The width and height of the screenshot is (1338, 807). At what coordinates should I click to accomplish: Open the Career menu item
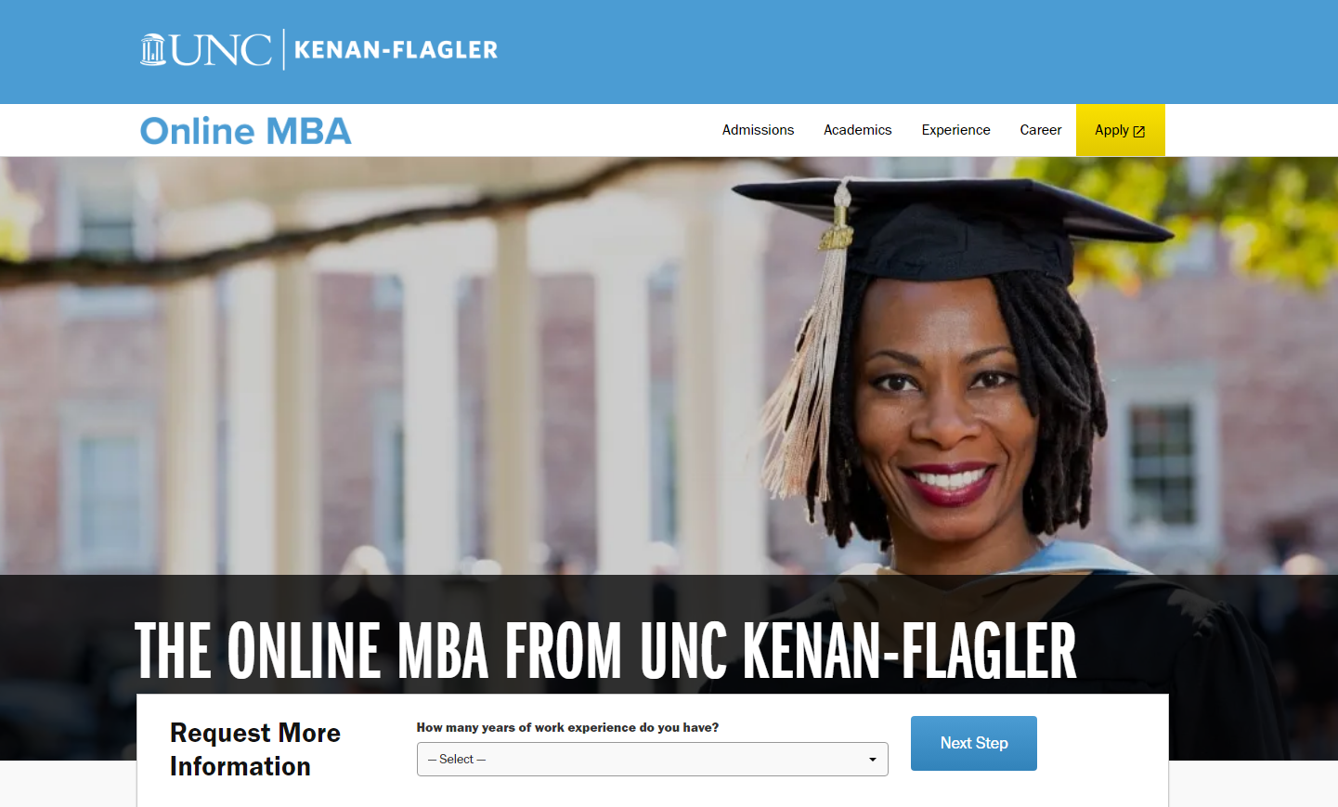[1040, 130]
